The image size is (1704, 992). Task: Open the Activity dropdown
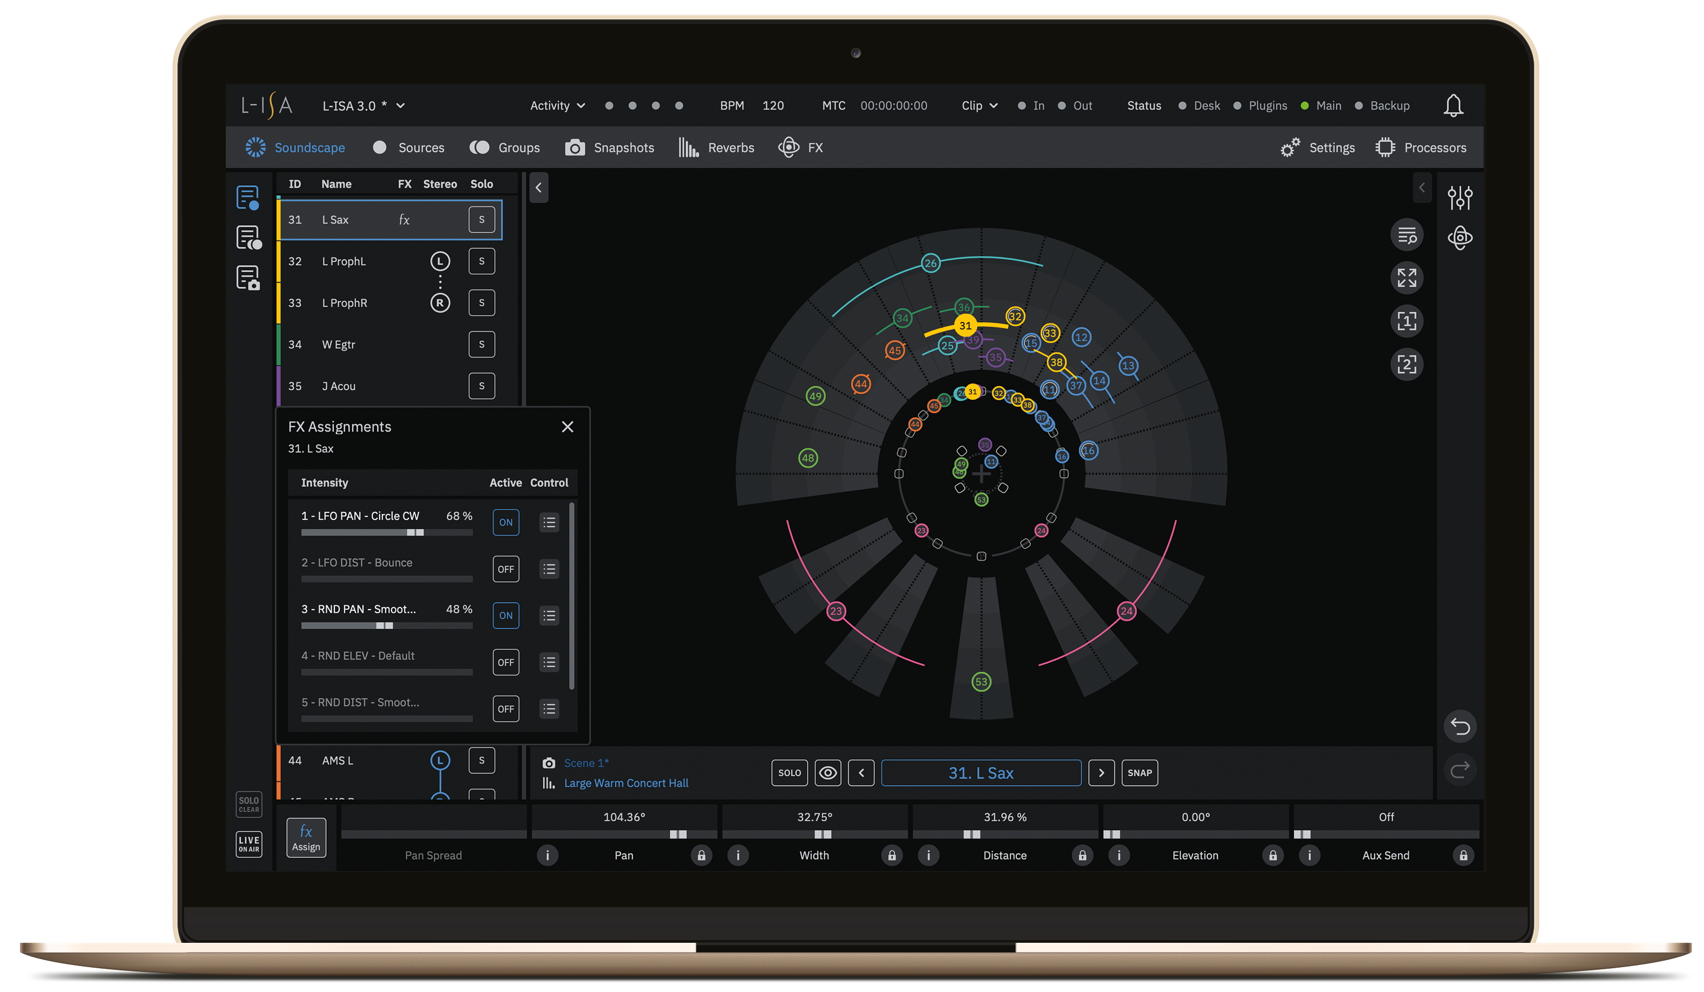[557, 105]
